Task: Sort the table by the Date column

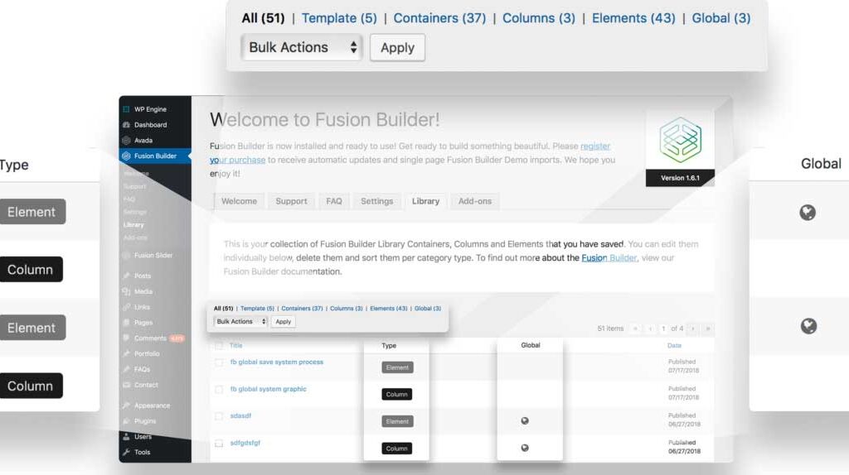Action: tap(674, 345)
